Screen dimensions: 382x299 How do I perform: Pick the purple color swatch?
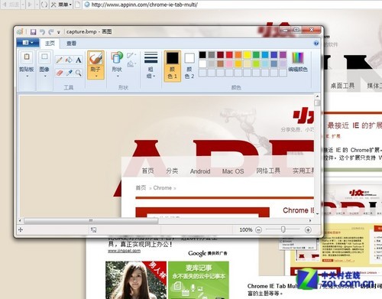[283, 55]
